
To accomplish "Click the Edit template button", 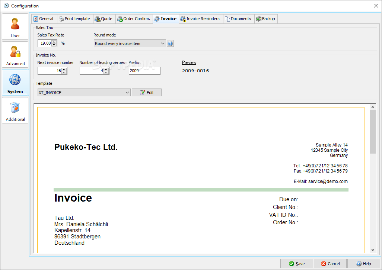I will [x=147, y=93].
